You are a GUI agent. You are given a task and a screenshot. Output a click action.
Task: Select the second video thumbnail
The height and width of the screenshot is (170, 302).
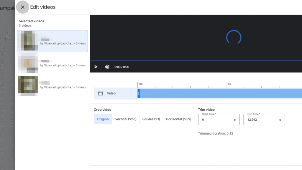[52, 64]
